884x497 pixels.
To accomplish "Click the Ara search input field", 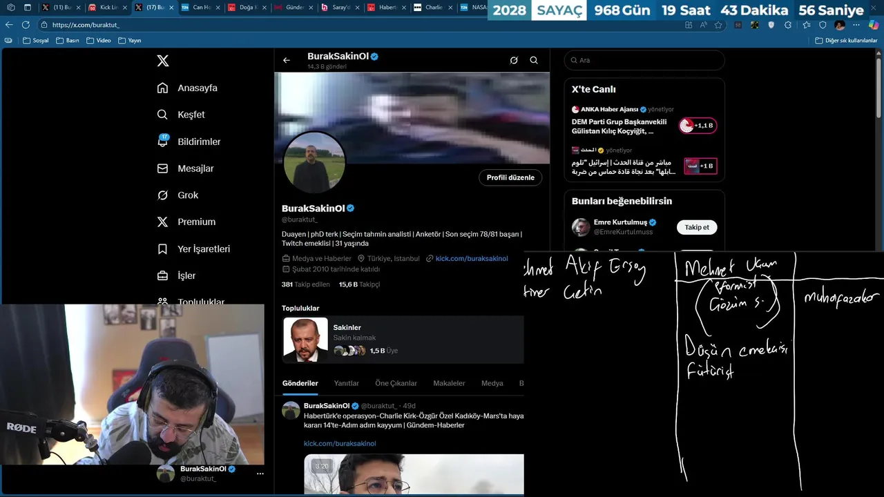I will tap(644, 60).
